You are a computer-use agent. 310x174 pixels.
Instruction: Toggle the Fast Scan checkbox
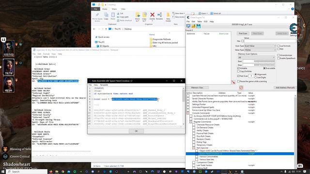(238, 76)
